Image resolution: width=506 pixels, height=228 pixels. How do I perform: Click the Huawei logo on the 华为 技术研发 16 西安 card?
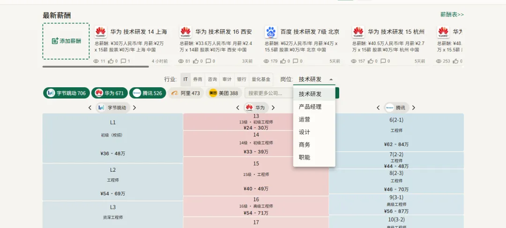point(186,31)
